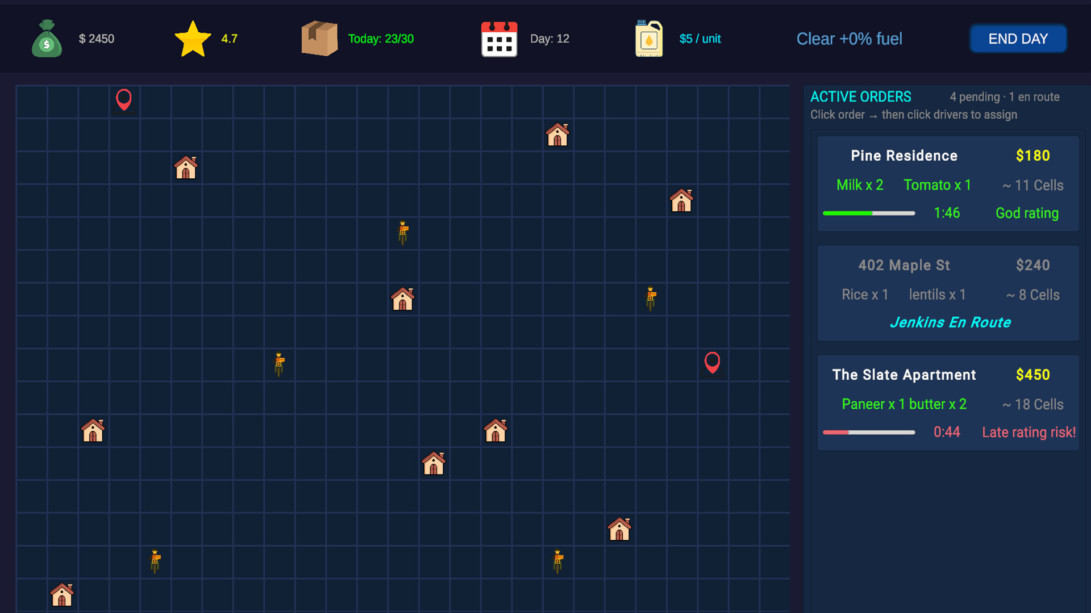Select The Slate Apartment $450 order
1091x613 pixels.
tap(947, 402)
